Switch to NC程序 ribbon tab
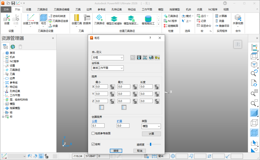260x160 pixels. [213, 9]
